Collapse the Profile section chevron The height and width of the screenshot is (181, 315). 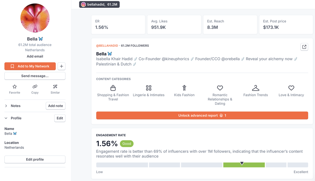point(6,118)
